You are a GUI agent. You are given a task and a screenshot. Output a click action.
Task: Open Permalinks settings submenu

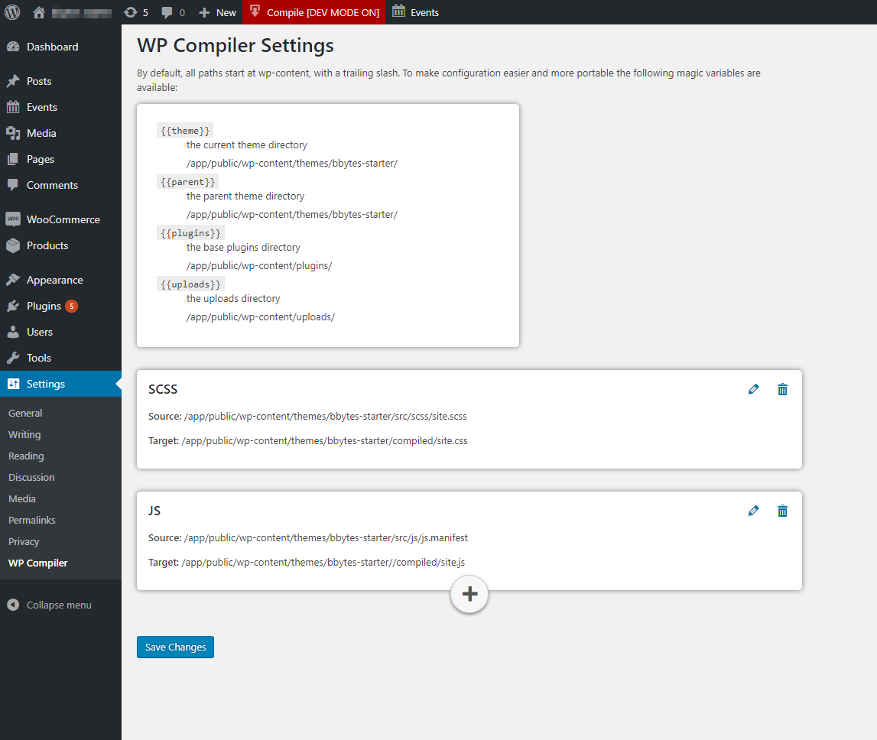coord(32,520)
